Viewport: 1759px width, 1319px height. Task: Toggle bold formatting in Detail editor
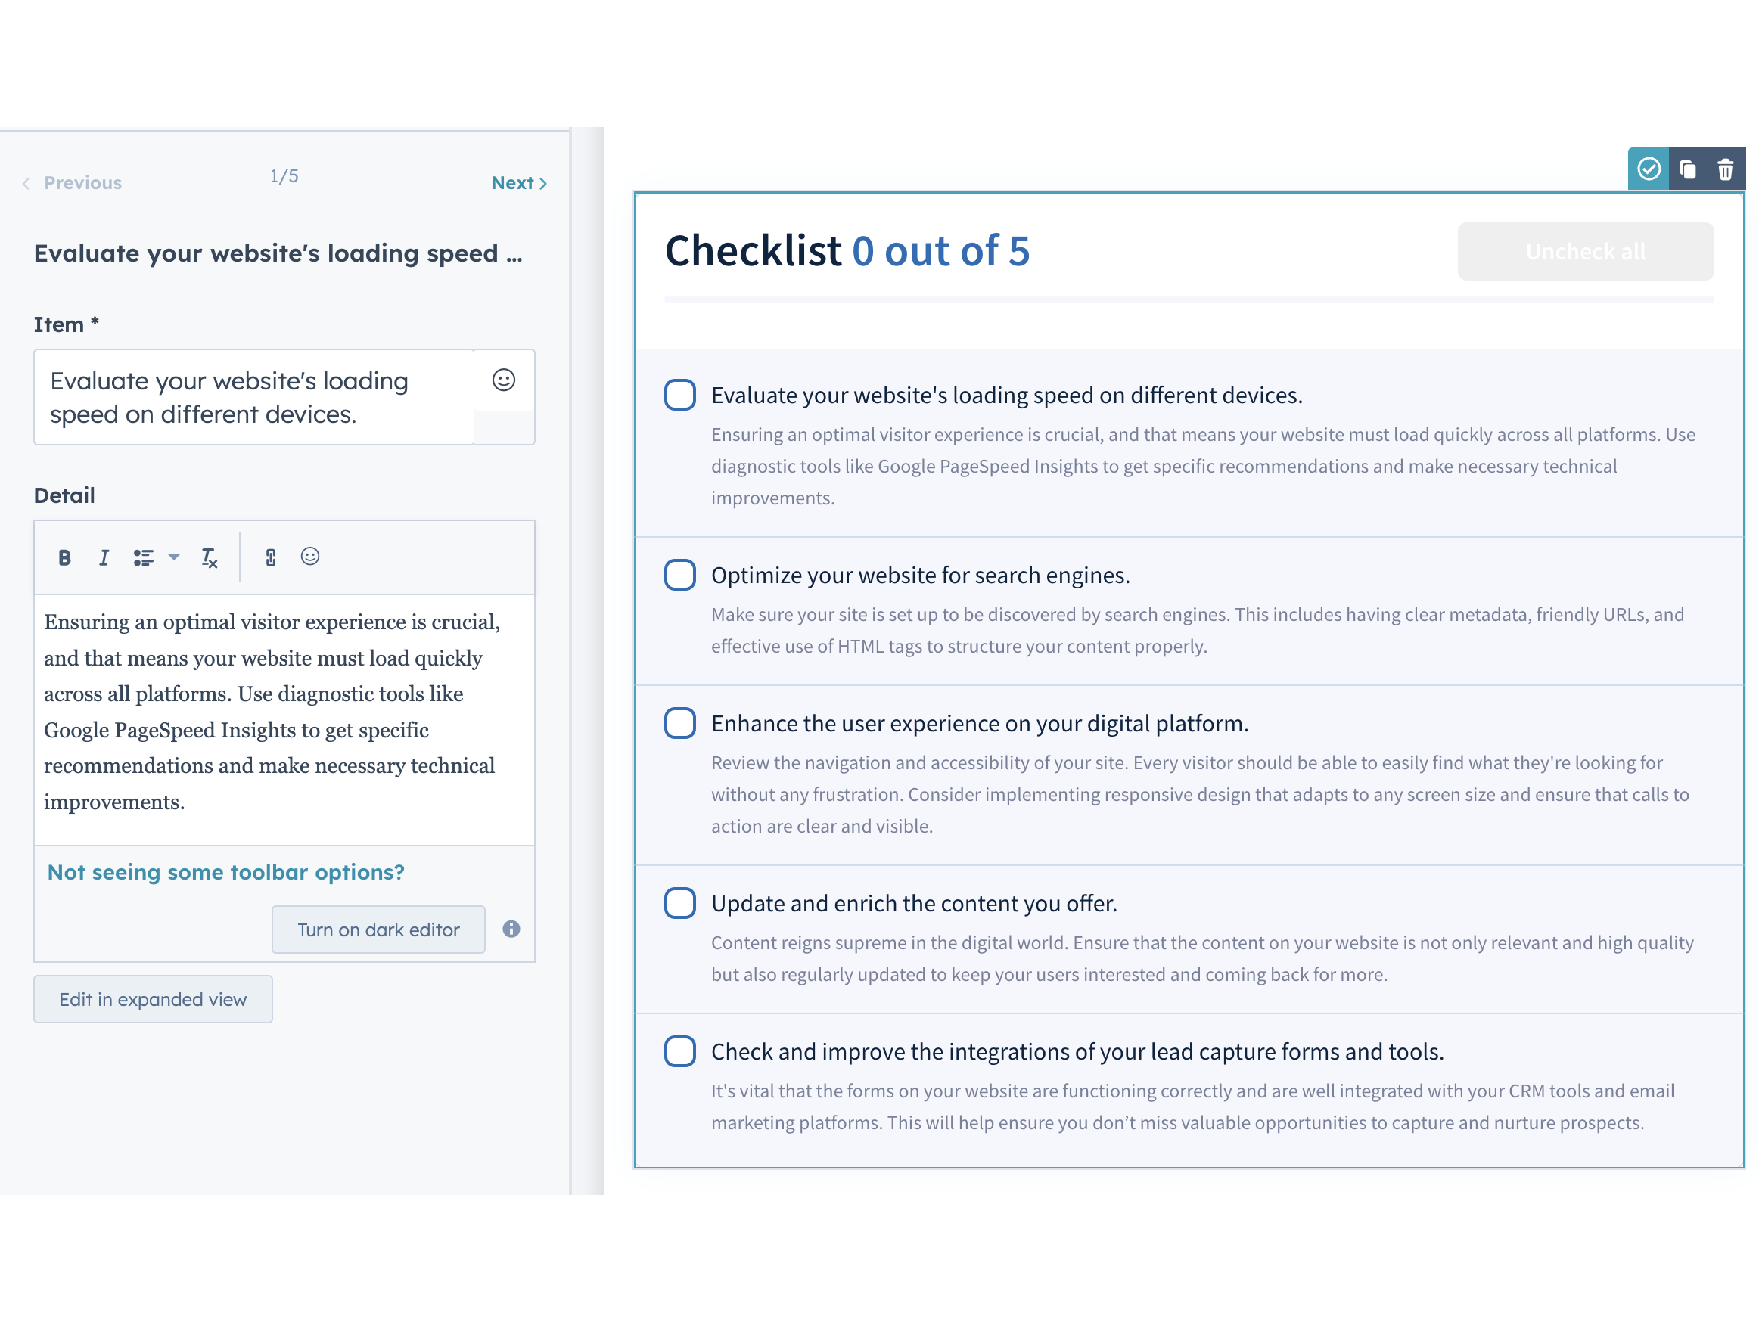[x=64, y=557]
